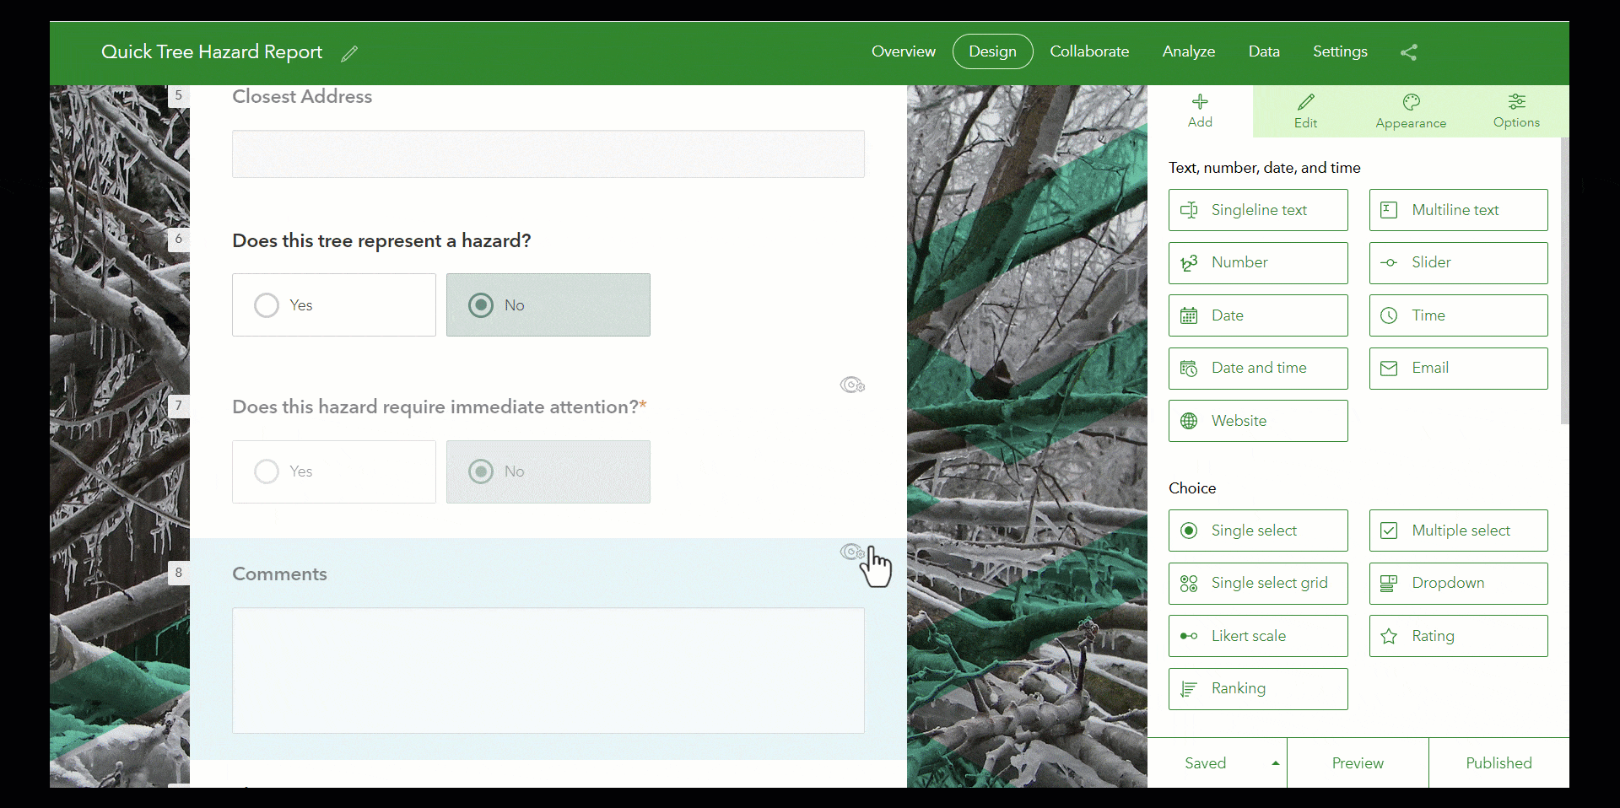Open the Add question panel

click(x=1200, y=110)
